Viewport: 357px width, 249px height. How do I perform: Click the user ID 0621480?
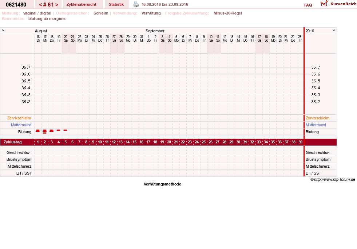pos(16,5)
